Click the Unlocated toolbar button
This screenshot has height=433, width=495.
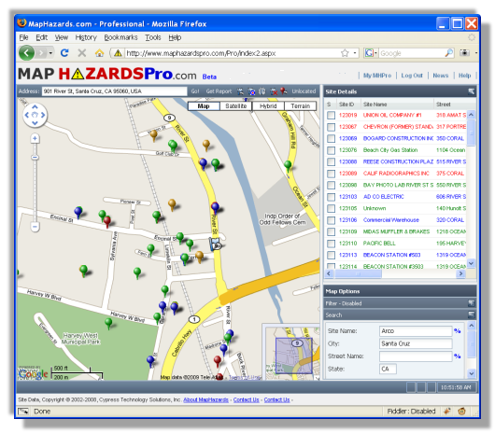coord(304,91)
